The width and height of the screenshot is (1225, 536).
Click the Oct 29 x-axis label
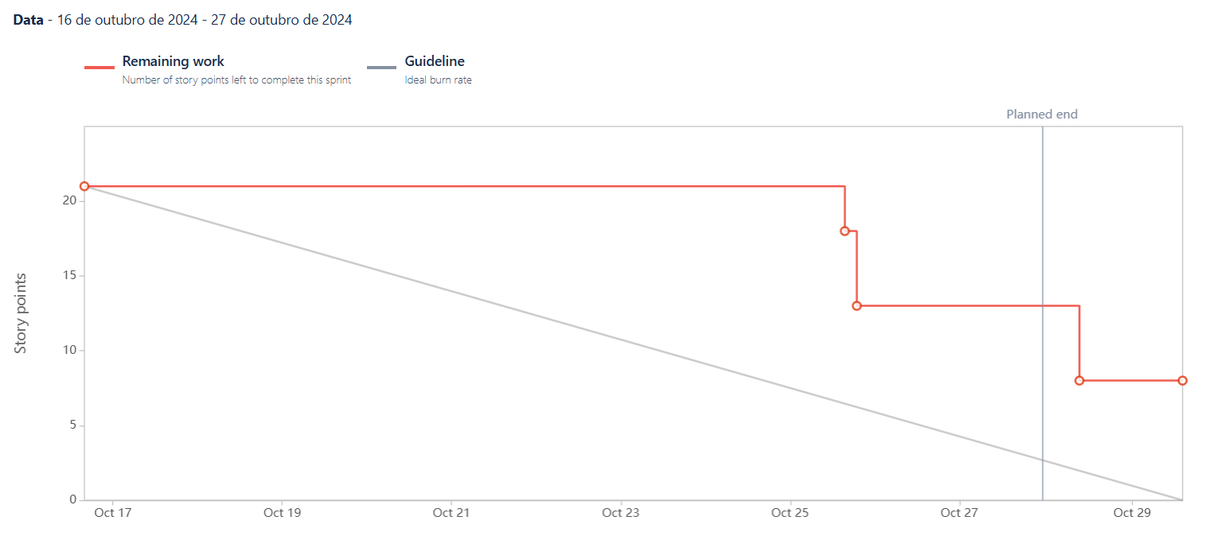coord(1132,513)
